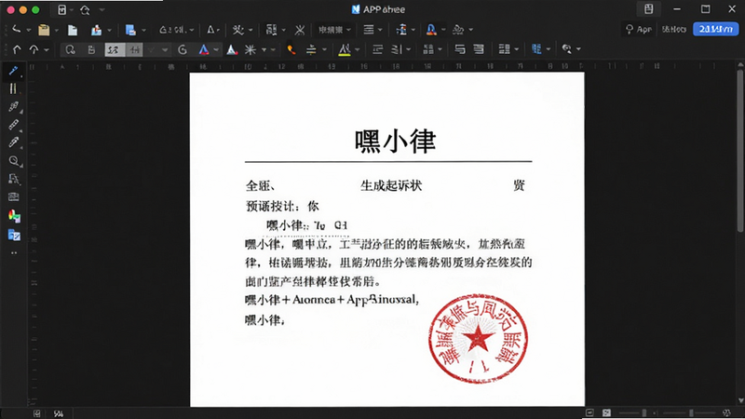
Task: Open dropdown beside yellow underlined A icon
Action: tap(357, 49)
